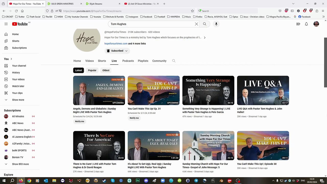
Task: Open the Create video icon
Action: [298, 24]
